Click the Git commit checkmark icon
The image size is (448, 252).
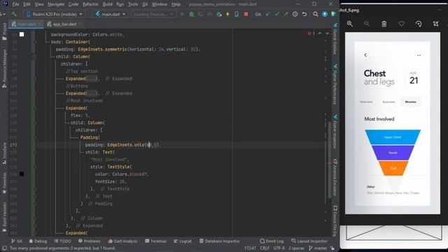[276, 14]
